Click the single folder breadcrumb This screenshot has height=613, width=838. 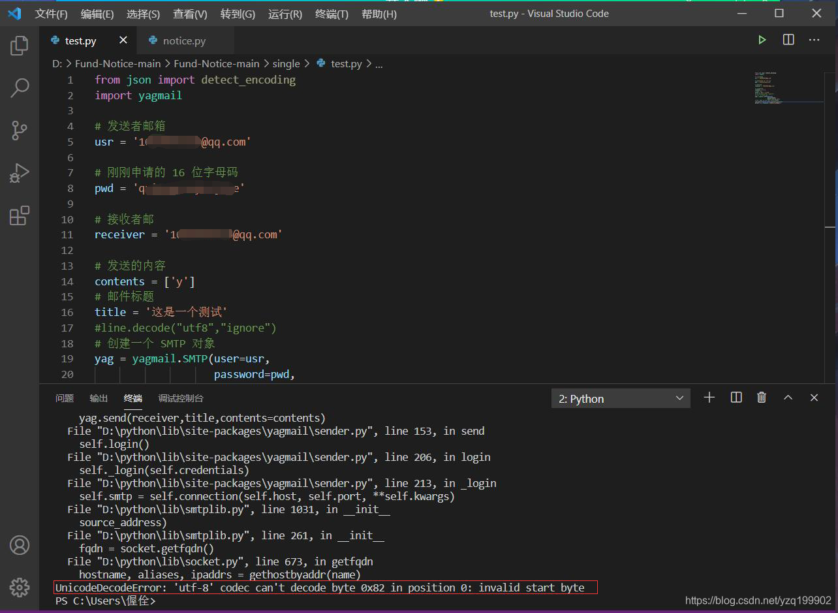tap(286, 63)
